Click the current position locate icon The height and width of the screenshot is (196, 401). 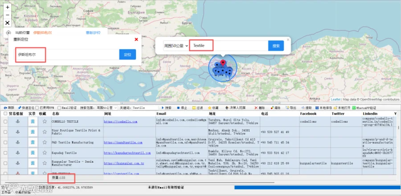pyautogui.click(x=8, y=33)
